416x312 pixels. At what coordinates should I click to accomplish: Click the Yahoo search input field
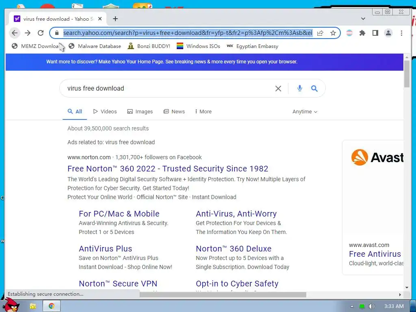point(170,88)
